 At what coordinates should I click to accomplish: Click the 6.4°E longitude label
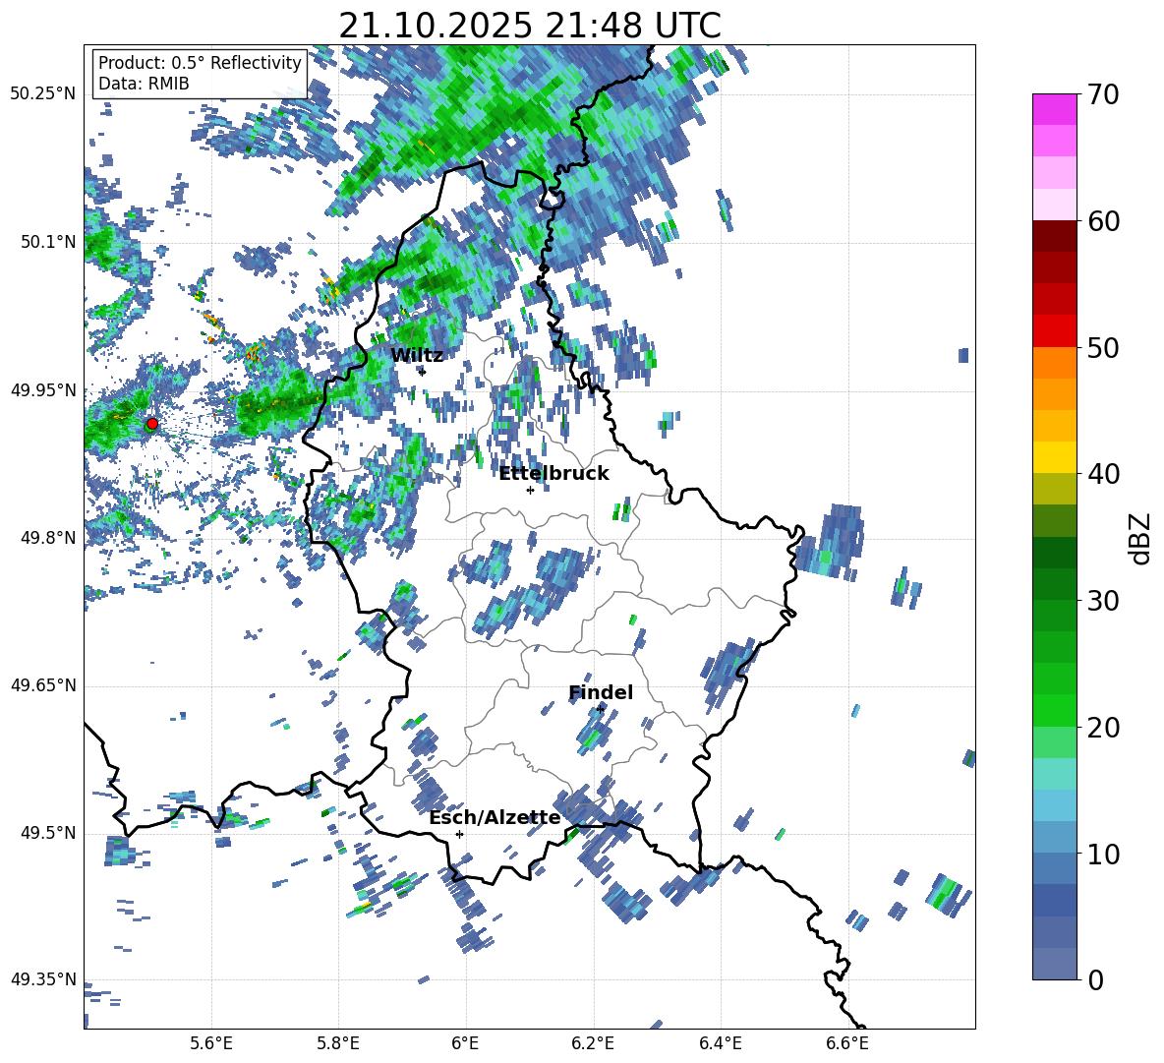click(720, 1043)
